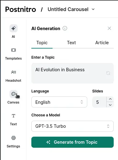
Task: Increase the slides count with up arrow
Action: pos(110,99)
